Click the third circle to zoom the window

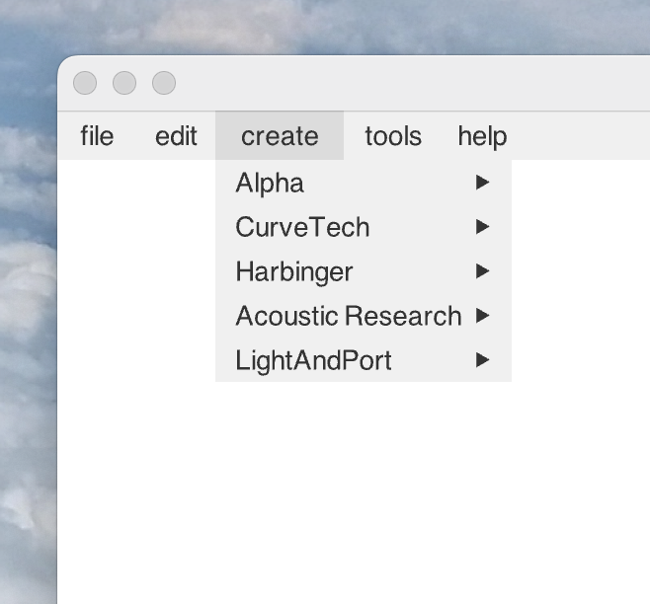(164, 84)
